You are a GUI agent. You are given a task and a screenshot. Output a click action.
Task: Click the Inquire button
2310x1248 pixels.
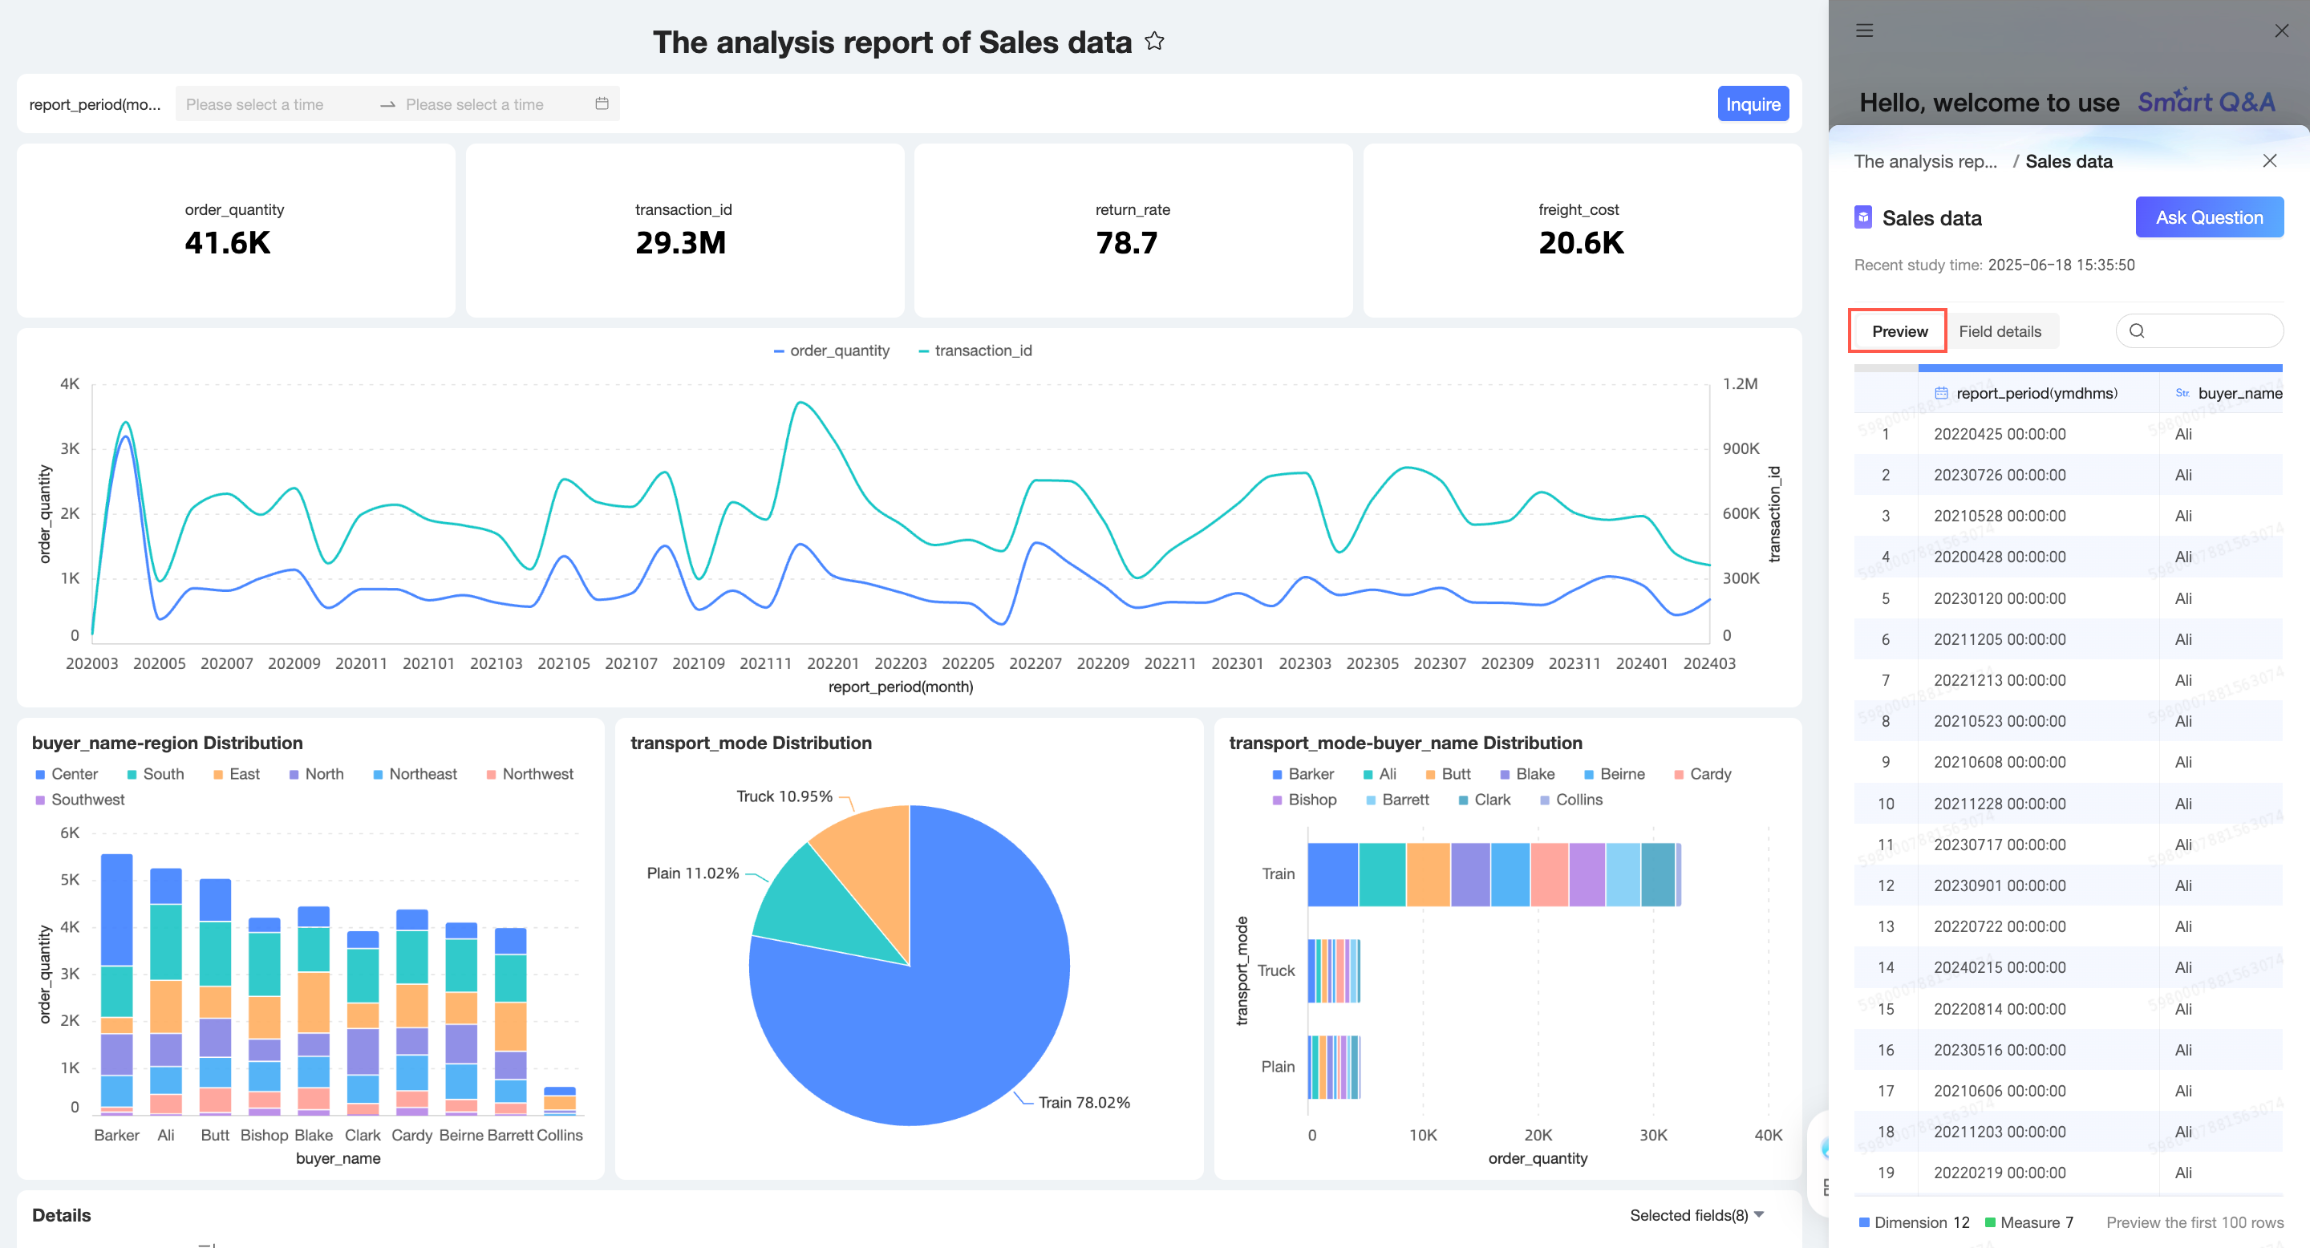(1753, 104)
